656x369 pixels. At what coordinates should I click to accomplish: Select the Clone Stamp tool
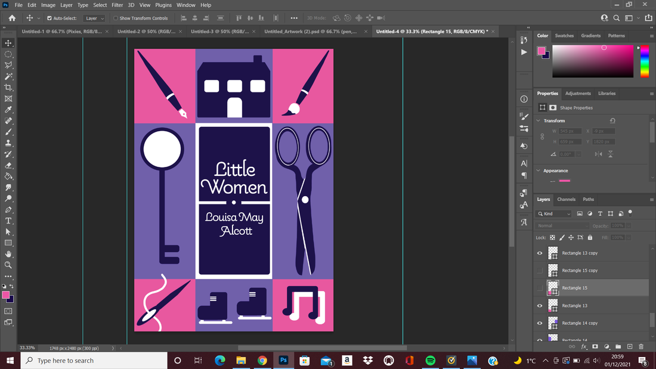click(8, 143)
